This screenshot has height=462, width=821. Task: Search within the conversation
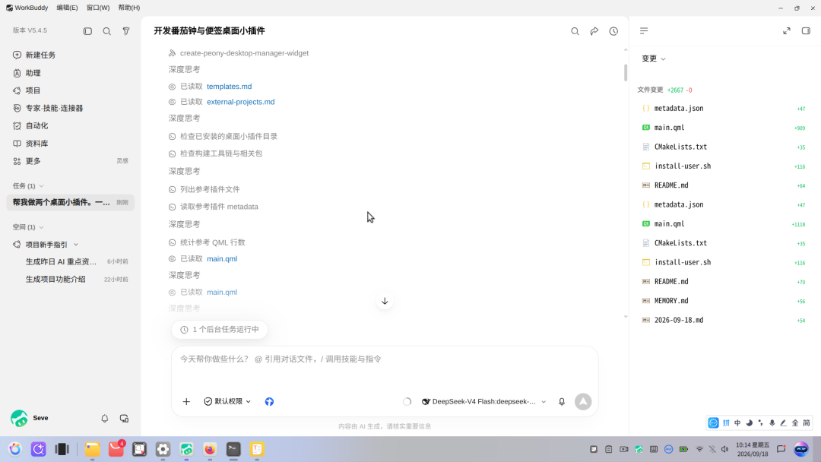(575, 31)
